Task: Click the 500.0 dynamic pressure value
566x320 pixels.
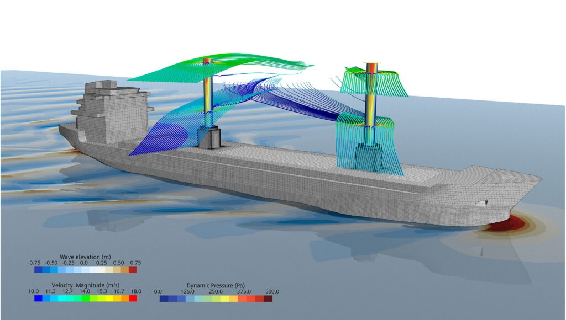Action: tap(272, 291)
